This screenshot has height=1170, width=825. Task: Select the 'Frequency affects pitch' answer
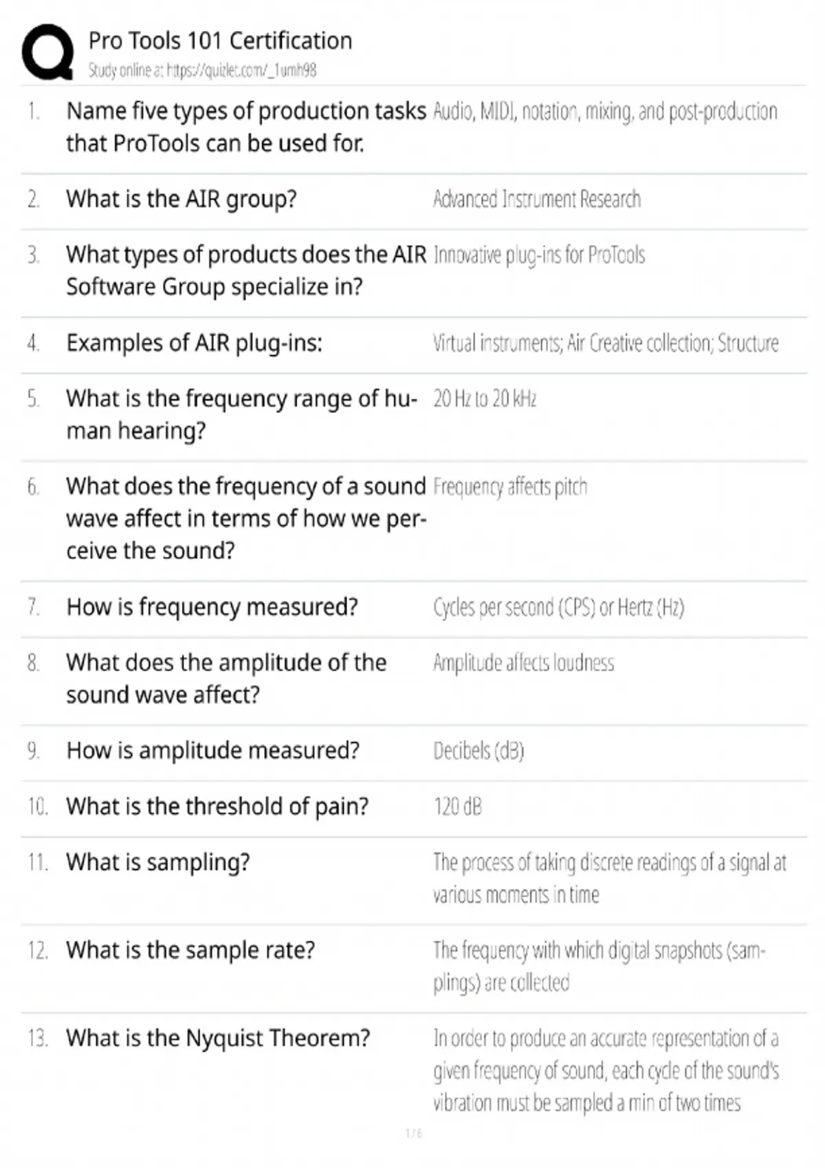coord(510,487)
